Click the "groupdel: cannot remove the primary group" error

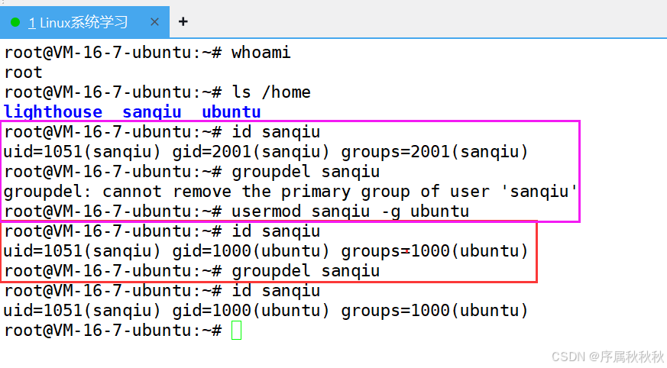point(290,192)
